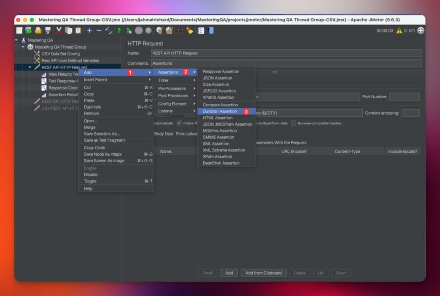Click the blue plus Expand All icon
The height and width of the screenshot is (296, 440).
click(x=89, y=30)
